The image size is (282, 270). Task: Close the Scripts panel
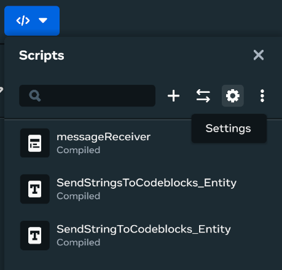coord(259,55)
